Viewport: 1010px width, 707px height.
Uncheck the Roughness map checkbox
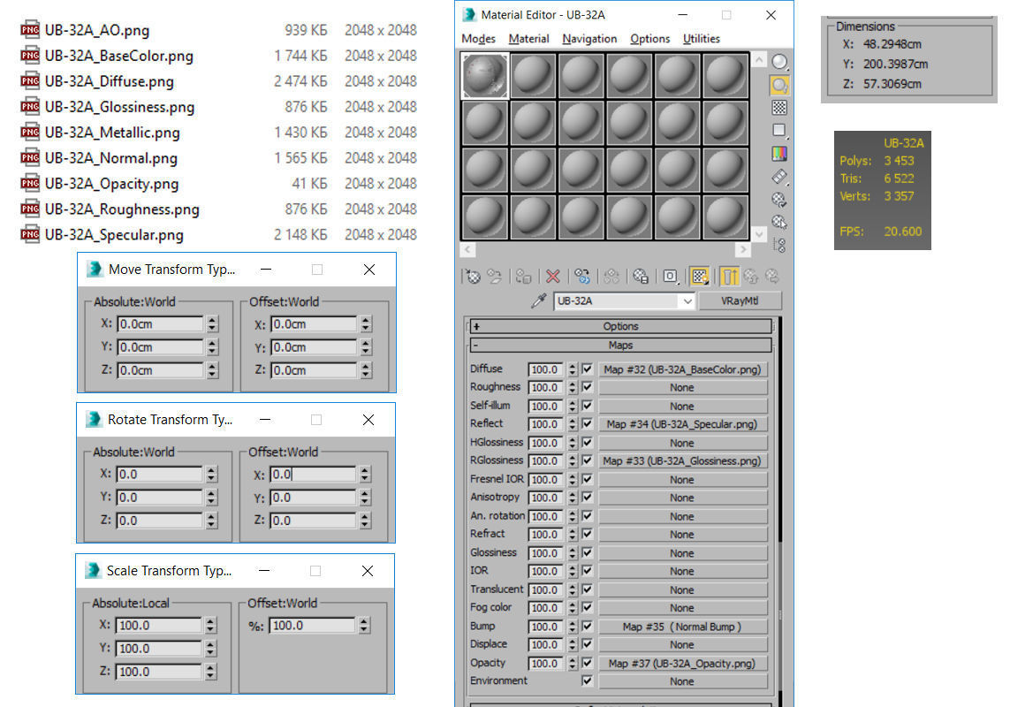[587, 387]
